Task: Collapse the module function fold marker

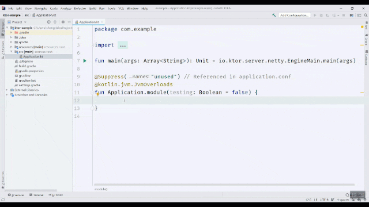Action: tap(92, 93)
